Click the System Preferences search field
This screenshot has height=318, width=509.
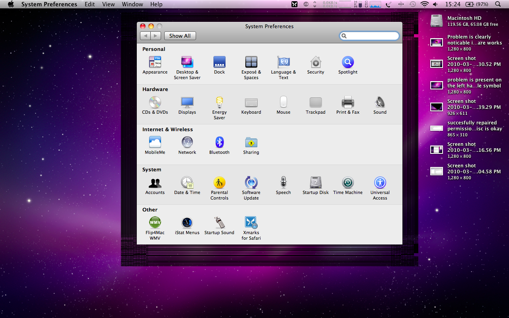[369, 36]
